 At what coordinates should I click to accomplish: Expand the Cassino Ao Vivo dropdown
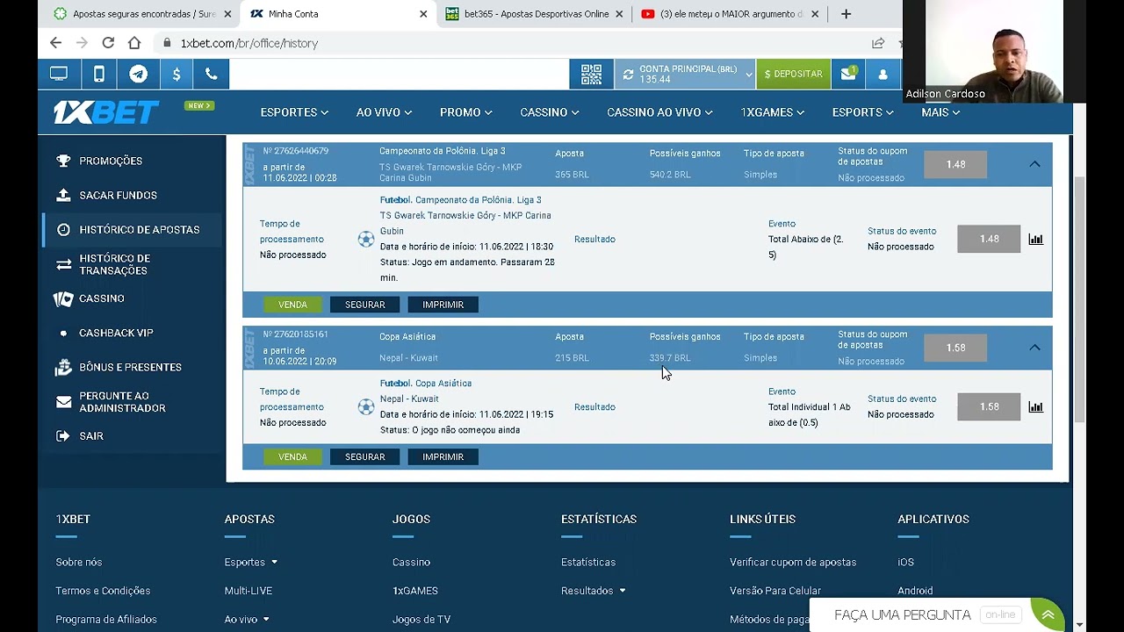click(659, 112)
